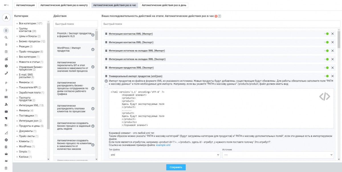Image resolution: width=342 pixels, height=172 pixels.
Task: Open the settings gear icon in left sidebar
Action: [x=6, y=66]
